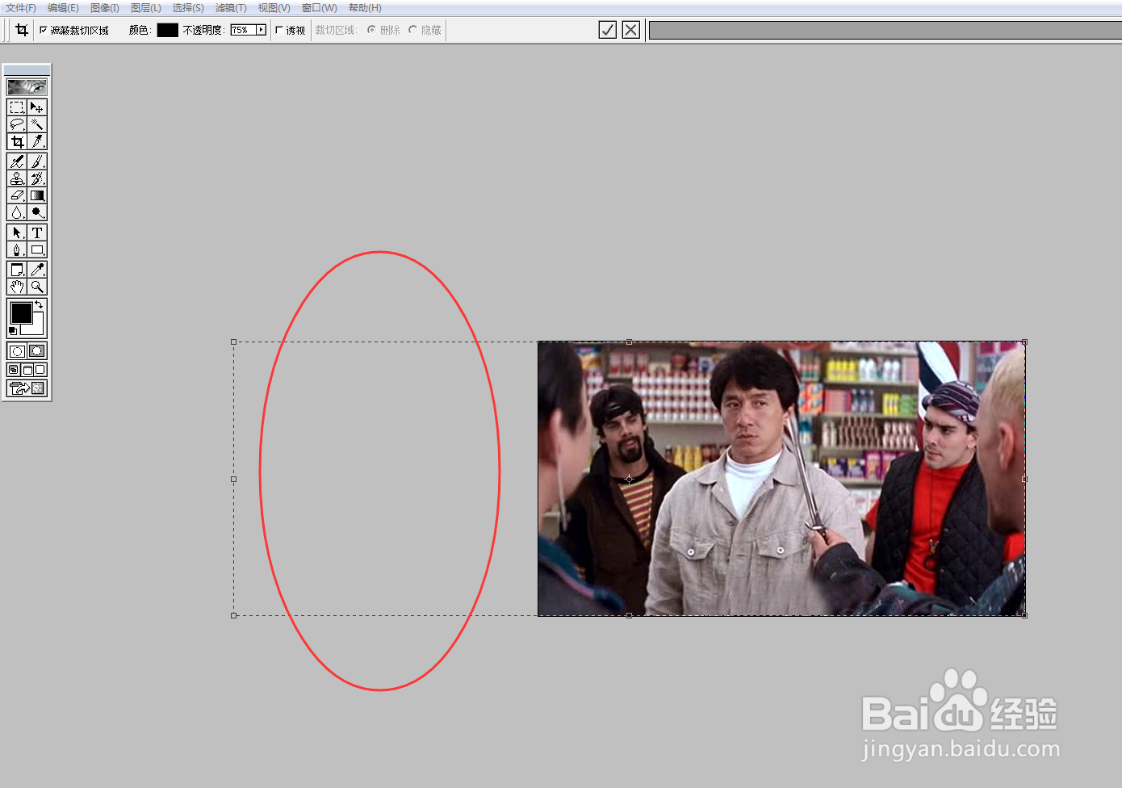Open the 视图(V) menu
1122x788 pixels.
coord(274,8)
